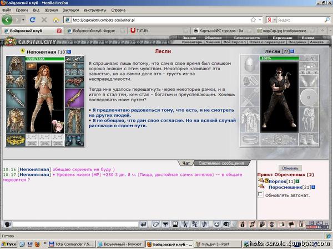Image resolution: width=333 pixels, height=249 pixels.
Task: Open the smiley emoticons icon in chat bar
Action: pos(216,224)
